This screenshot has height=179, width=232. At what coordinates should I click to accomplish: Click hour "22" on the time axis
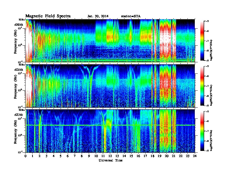181,156
